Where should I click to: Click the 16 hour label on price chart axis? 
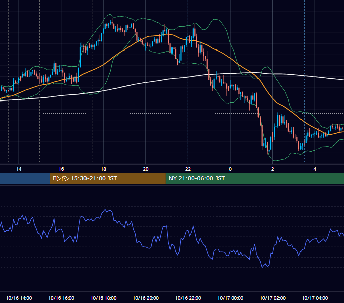pyautogui.click(x=61, y=169)
